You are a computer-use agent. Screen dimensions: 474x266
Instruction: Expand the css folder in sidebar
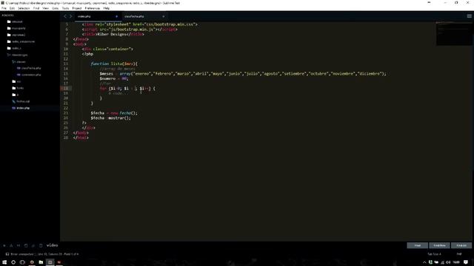pos(16,81)
